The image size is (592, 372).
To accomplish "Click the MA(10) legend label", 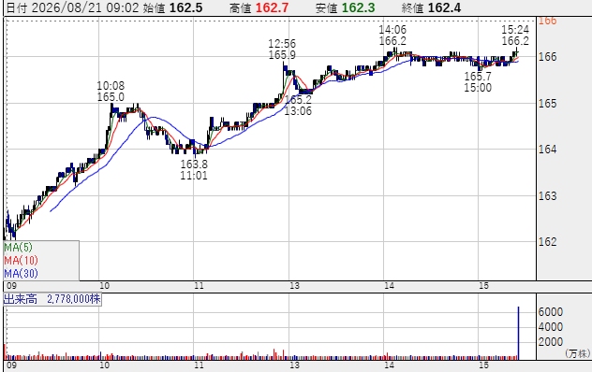I will 22,260.
